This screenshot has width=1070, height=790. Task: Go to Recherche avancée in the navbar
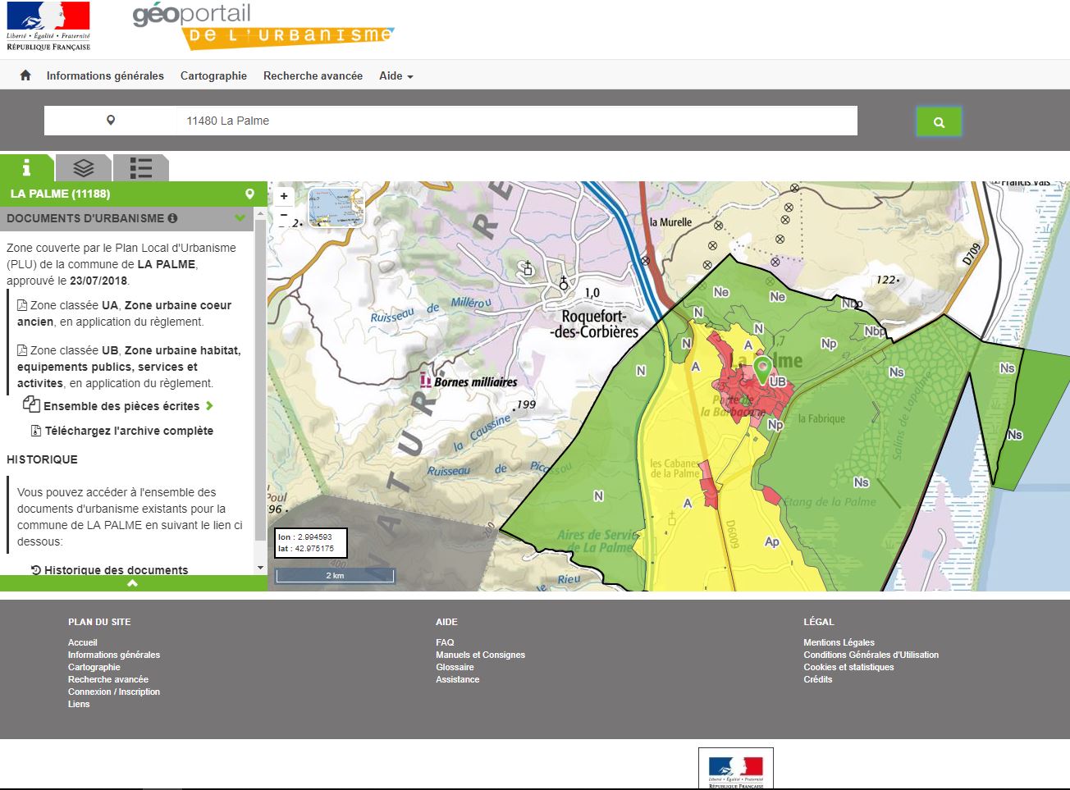pos(313,75)
